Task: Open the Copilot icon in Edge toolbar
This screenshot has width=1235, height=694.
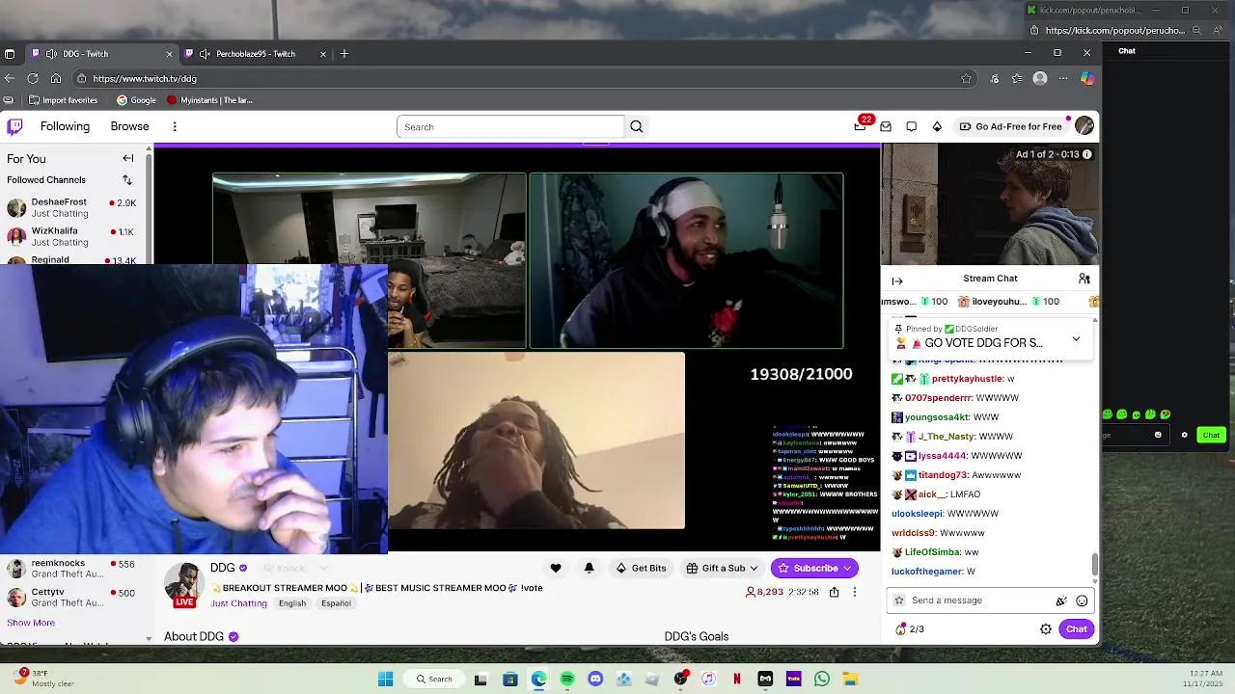Action: 1087,78
